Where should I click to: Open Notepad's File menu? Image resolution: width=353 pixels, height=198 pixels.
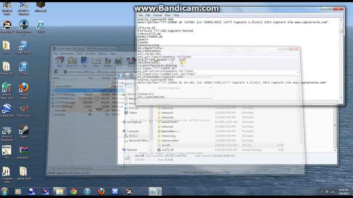tap(141, 15)
